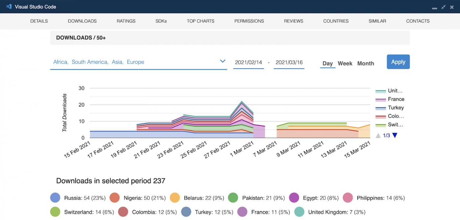Viewport: 460px width, 220px height.
Task: Click the Apply button
Action: tap(398, 62)
